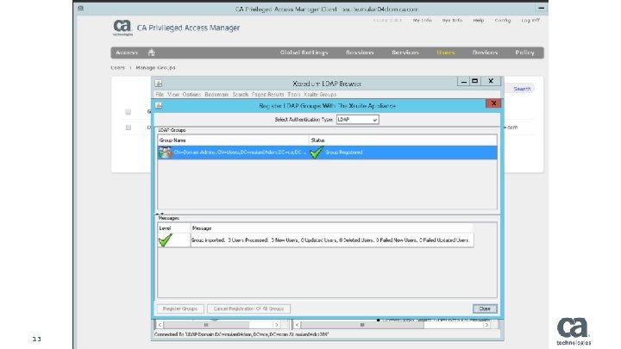Click the left arrow of the right pane's horizontal scrollbar
Image resolution: width=621 pixels, height=349 pixels.
click(297, 325)
